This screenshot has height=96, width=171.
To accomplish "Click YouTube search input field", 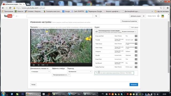I will 60,16.
